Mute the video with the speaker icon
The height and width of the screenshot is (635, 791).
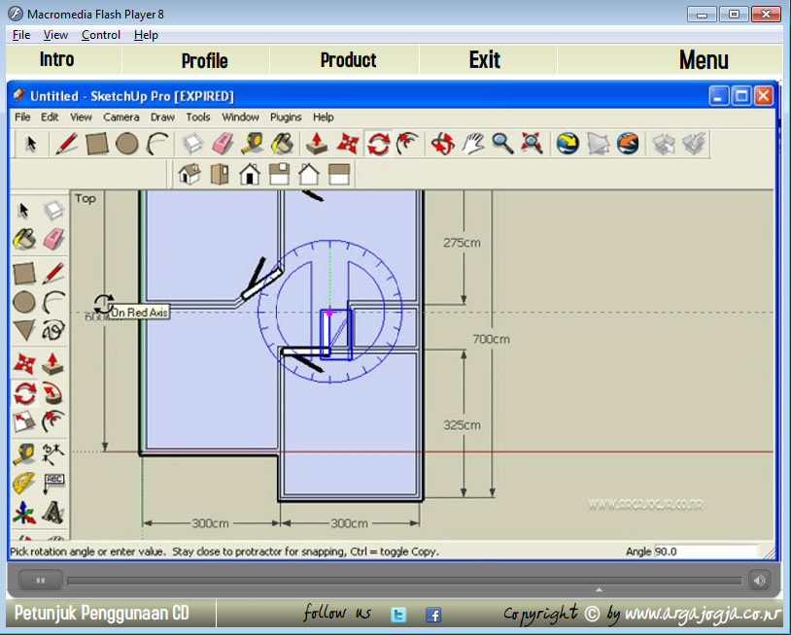click(x=760, y=581)
